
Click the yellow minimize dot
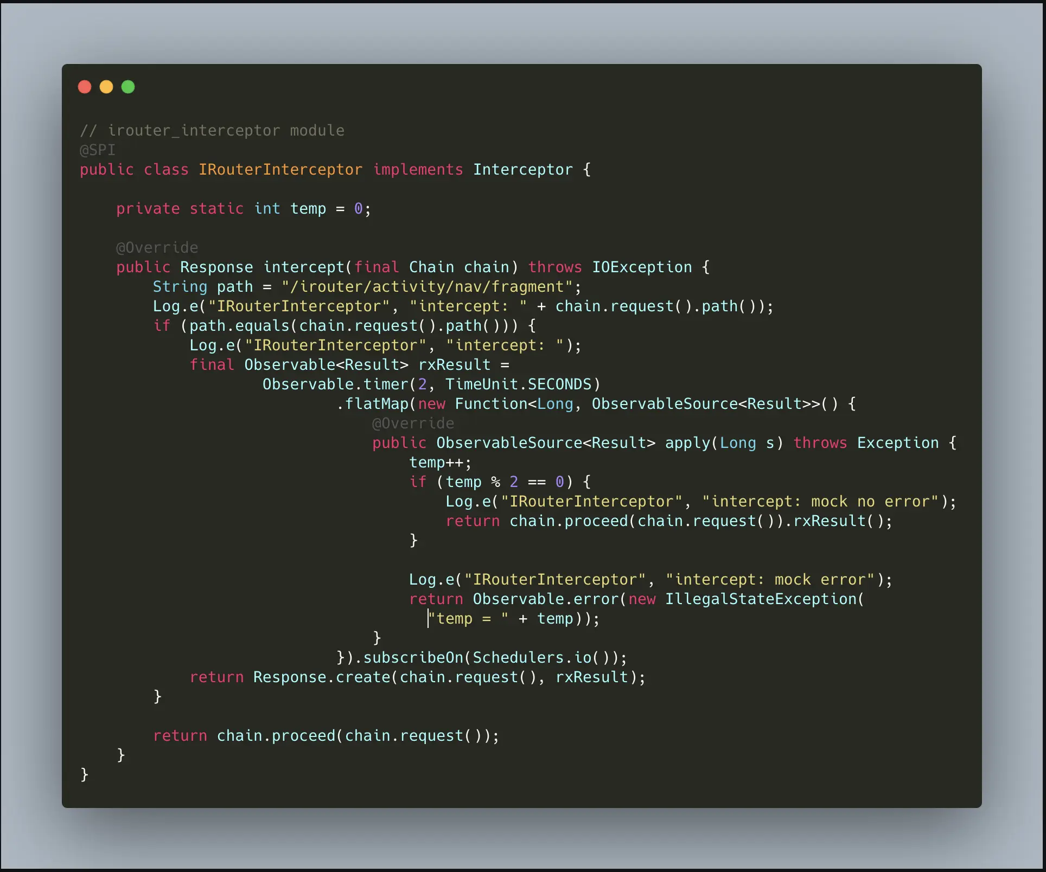[x=106, y=87]
